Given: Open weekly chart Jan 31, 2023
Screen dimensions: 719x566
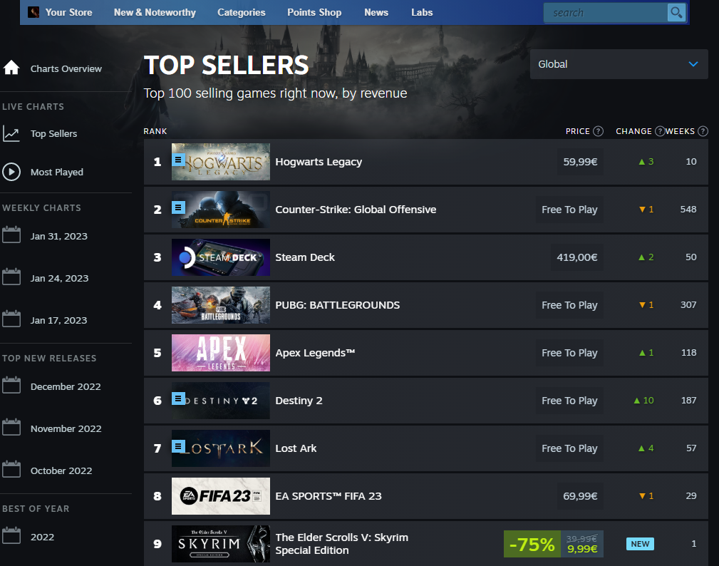Looking at the screenshot, I should pos(58,236).
